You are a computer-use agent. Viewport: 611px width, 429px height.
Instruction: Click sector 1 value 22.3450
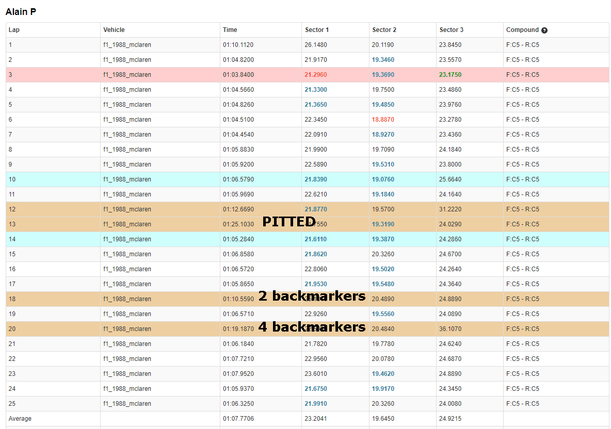tap(316, 120)
